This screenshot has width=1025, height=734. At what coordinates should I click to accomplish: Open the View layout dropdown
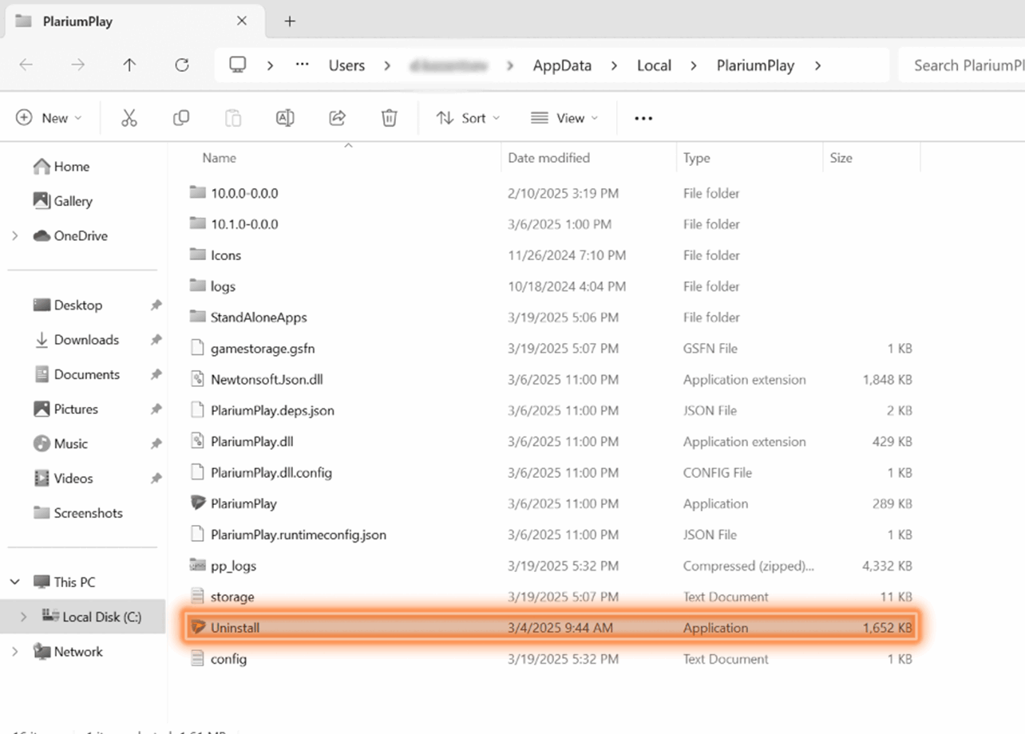[x=564, y=118]
